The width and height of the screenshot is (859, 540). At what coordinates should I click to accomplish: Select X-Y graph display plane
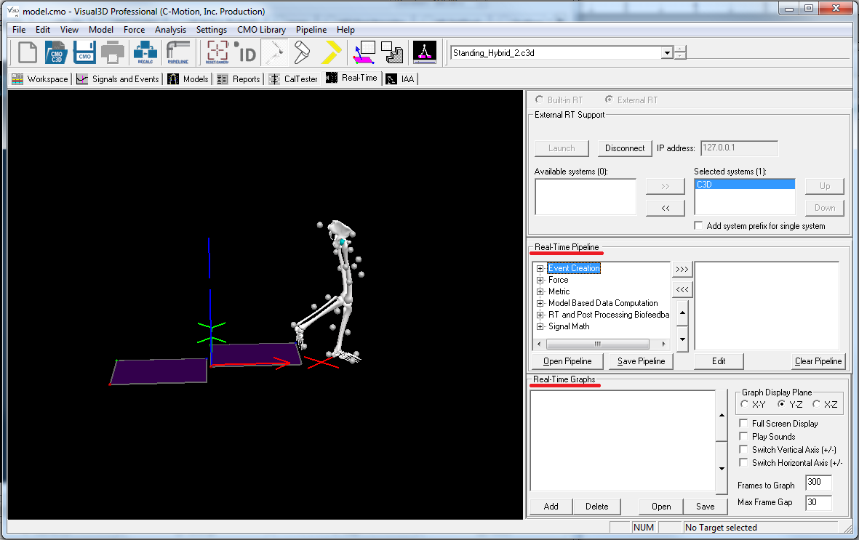744,403
